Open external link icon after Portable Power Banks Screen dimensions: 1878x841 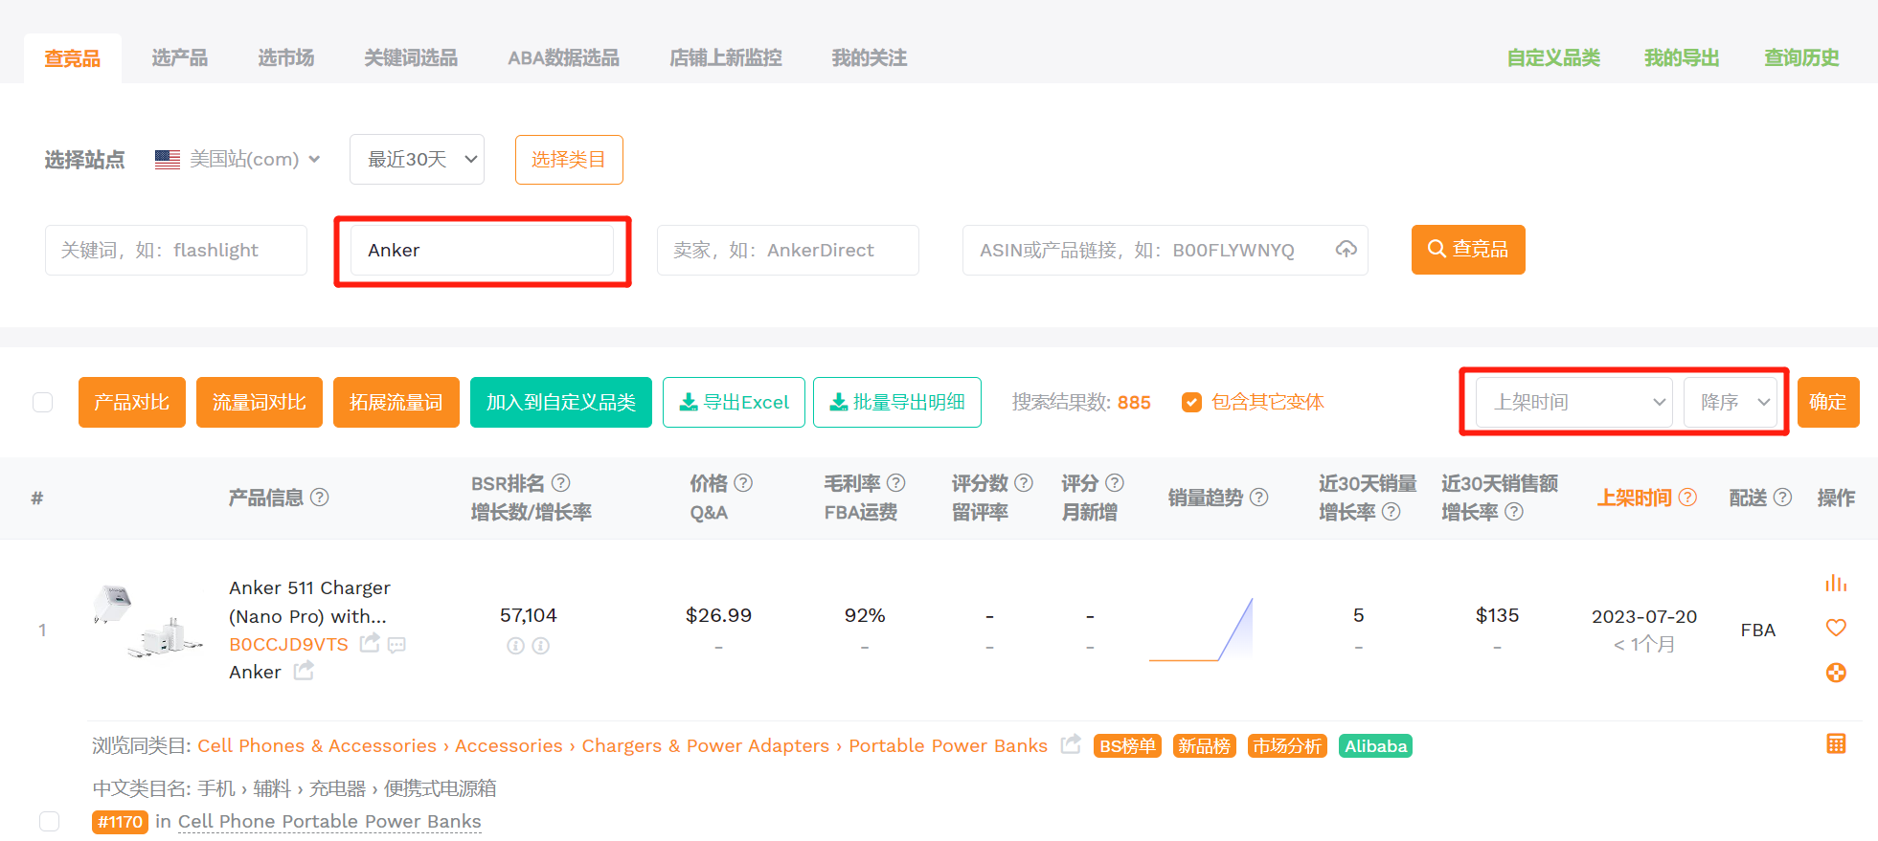(x=1071, y=743)
